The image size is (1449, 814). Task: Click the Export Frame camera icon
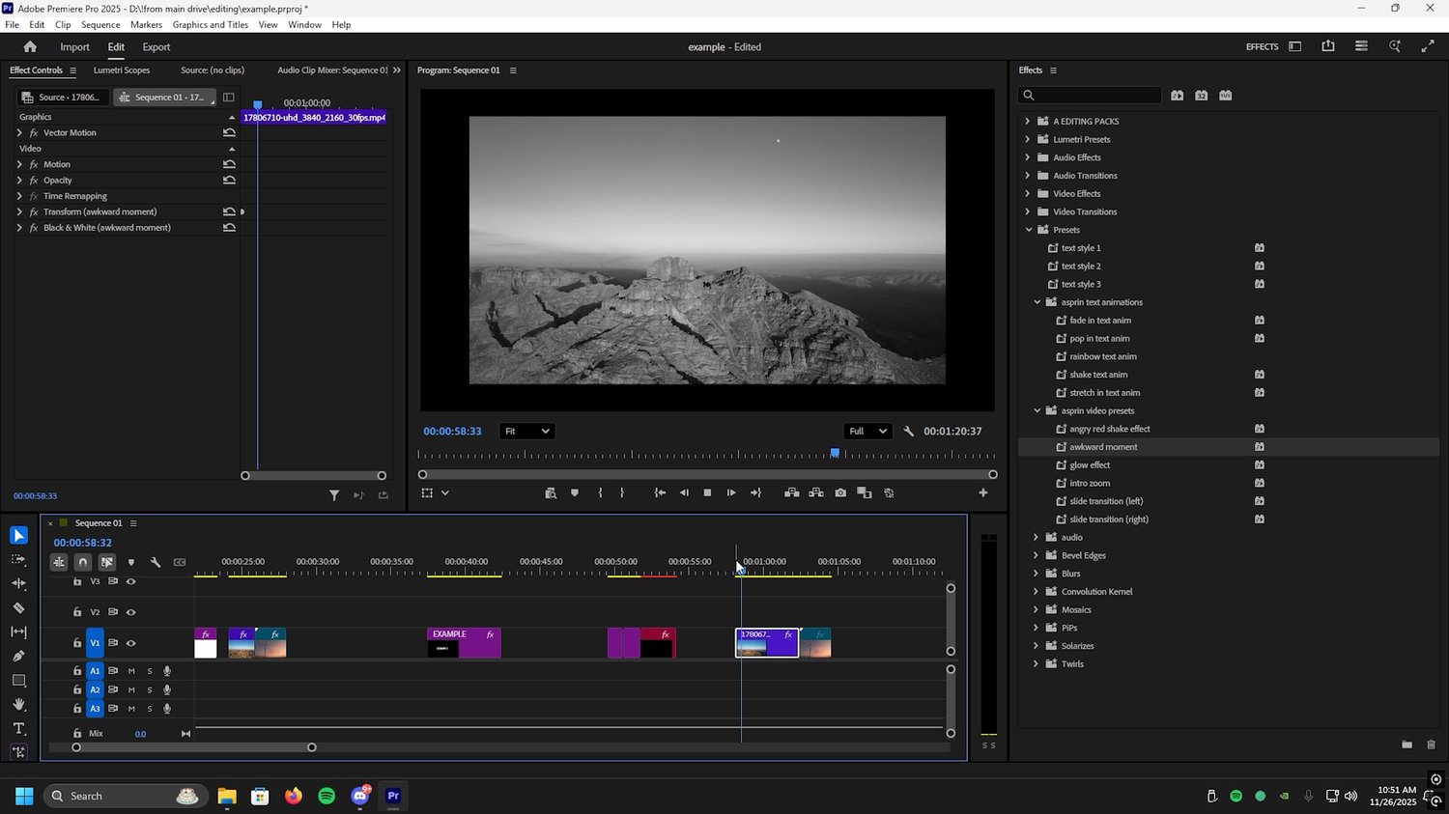click(840, 493)
